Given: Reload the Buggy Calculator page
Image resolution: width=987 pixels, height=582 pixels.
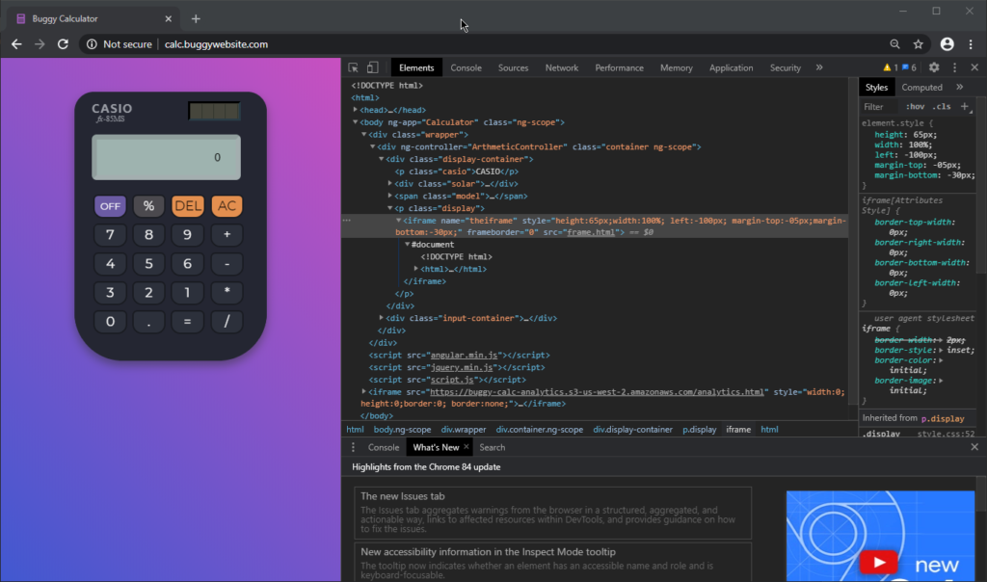Looking at the screenshot, I should [63, 44].
